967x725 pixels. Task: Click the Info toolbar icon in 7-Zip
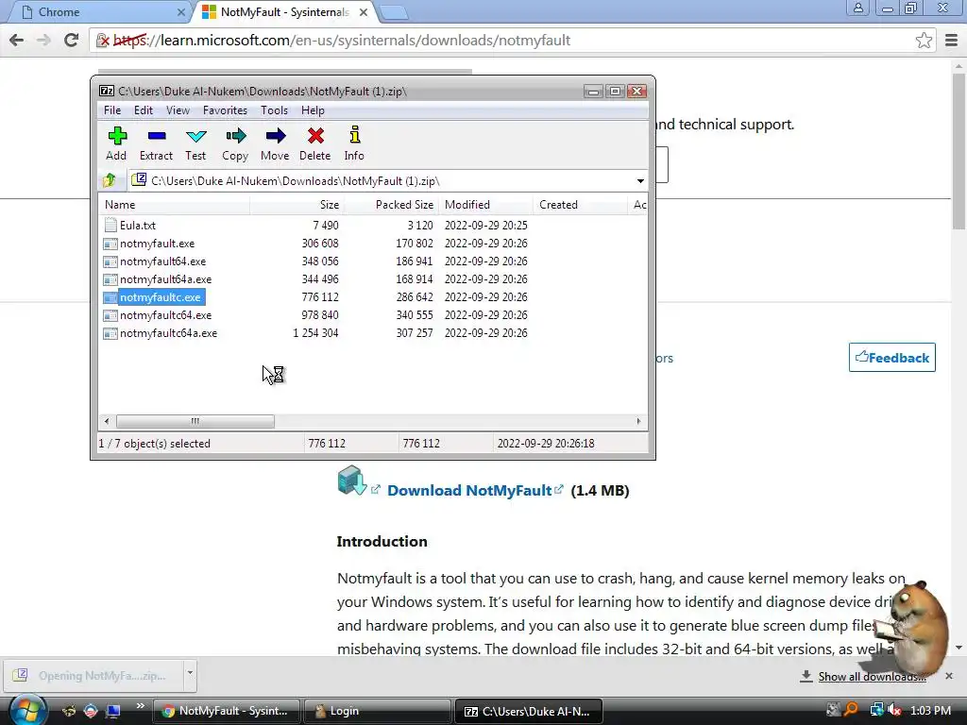pyautogui.click(x=355, y=135)
